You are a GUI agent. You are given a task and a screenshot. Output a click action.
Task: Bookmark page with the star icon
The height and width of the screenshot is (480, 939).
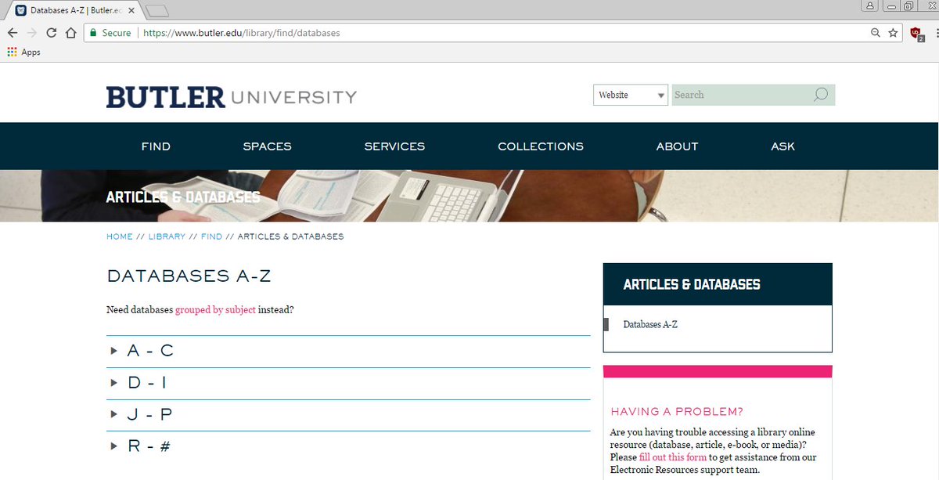coord(893,33)
